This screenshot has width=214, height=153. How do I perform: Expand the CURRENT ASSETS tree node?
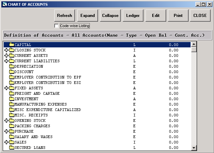(x=6, y=56)
